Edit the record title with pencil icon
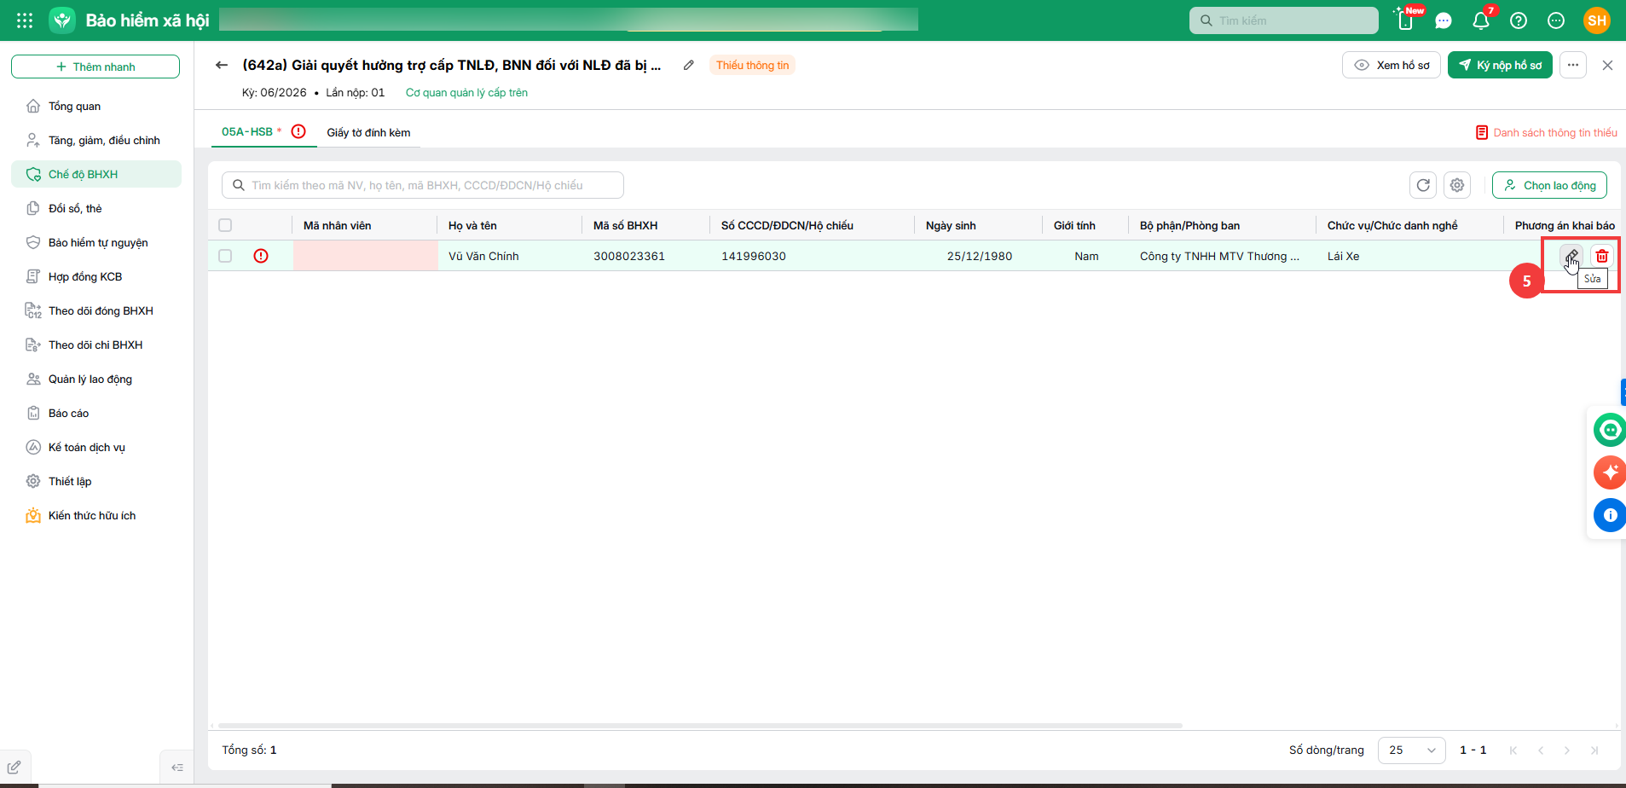Screen dimensions: 1626x788 tap(689, 65)
